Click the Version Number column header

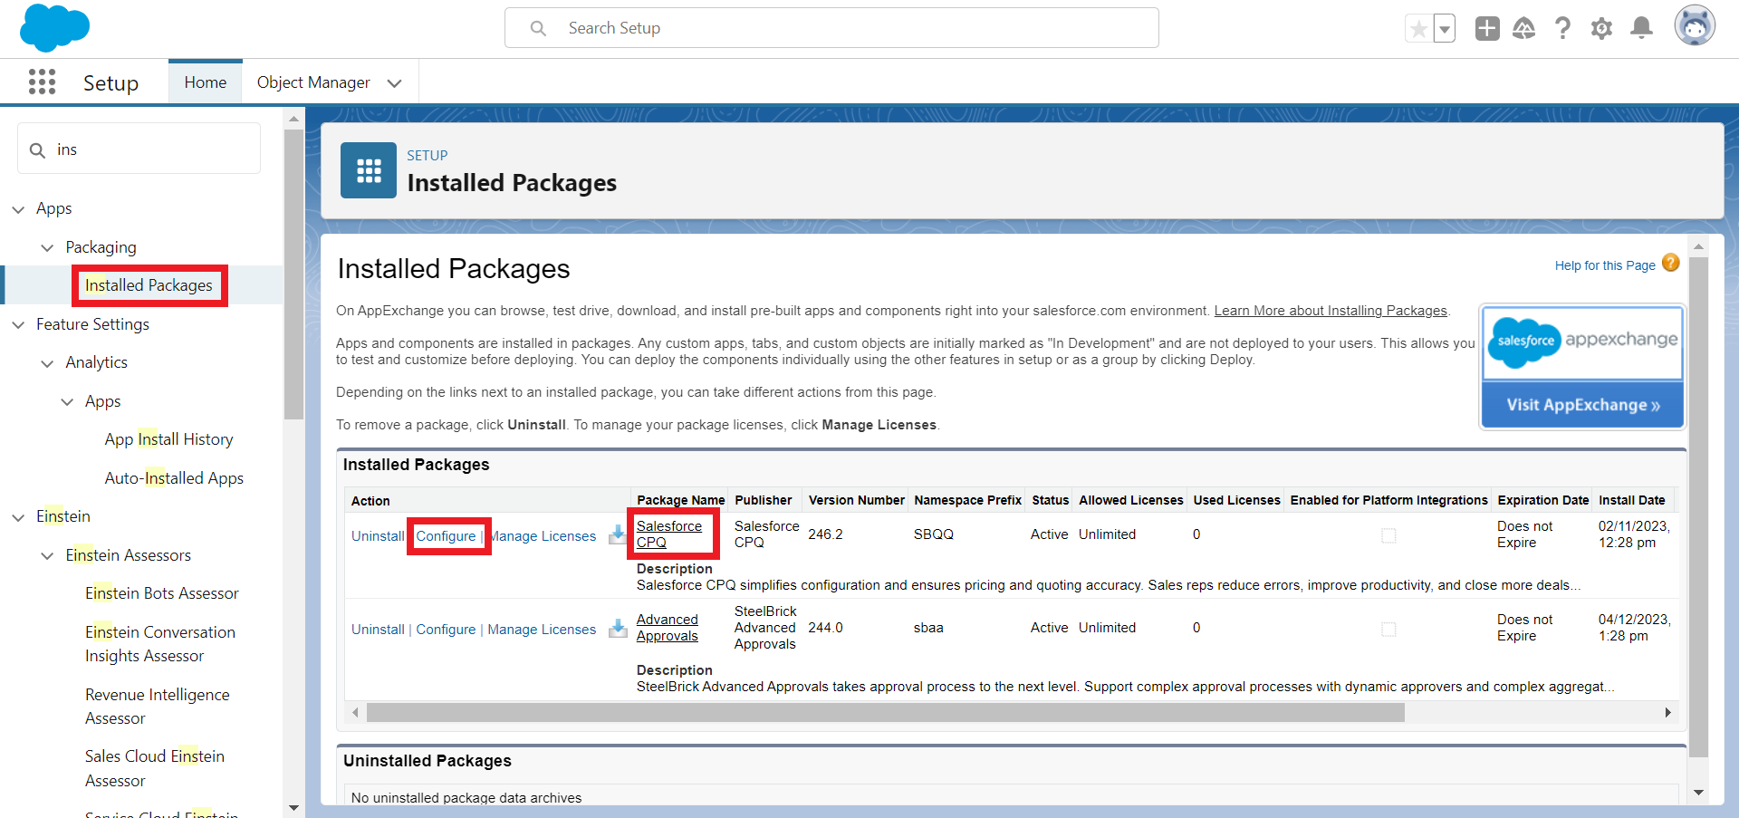point(857,500)
